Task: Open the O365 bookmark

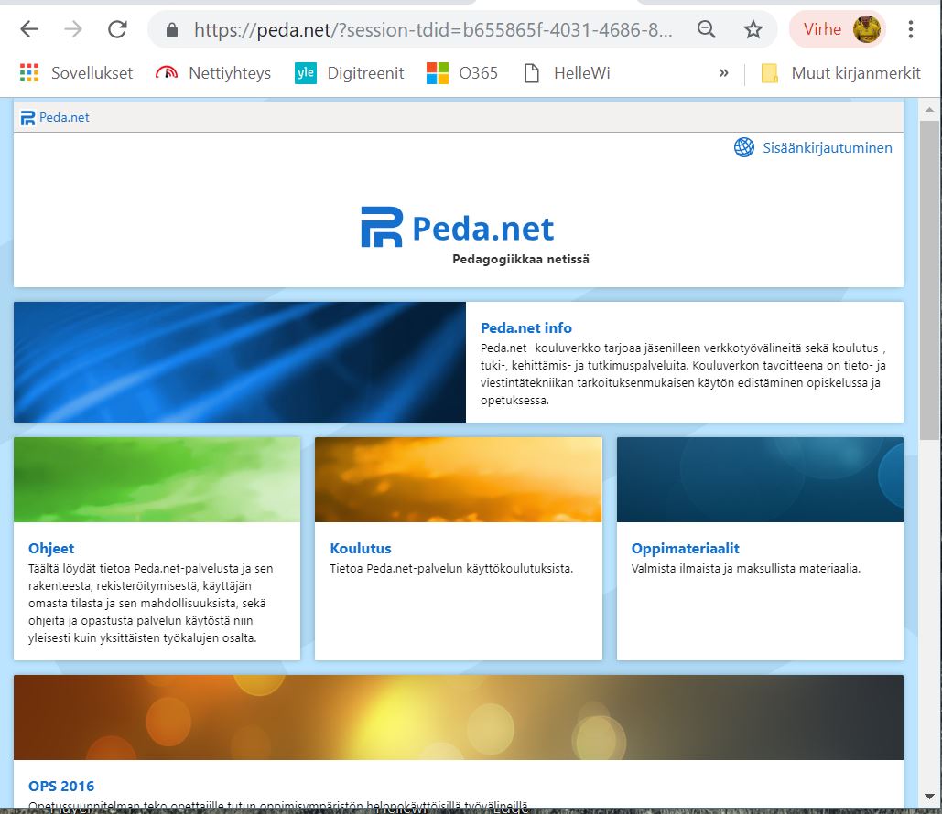Action: (462, 73)
